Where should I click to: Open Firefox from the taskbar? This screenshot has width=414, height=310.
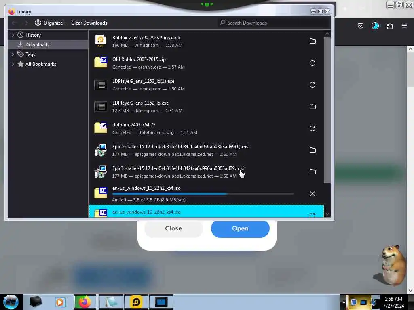(x=85, y=302)
